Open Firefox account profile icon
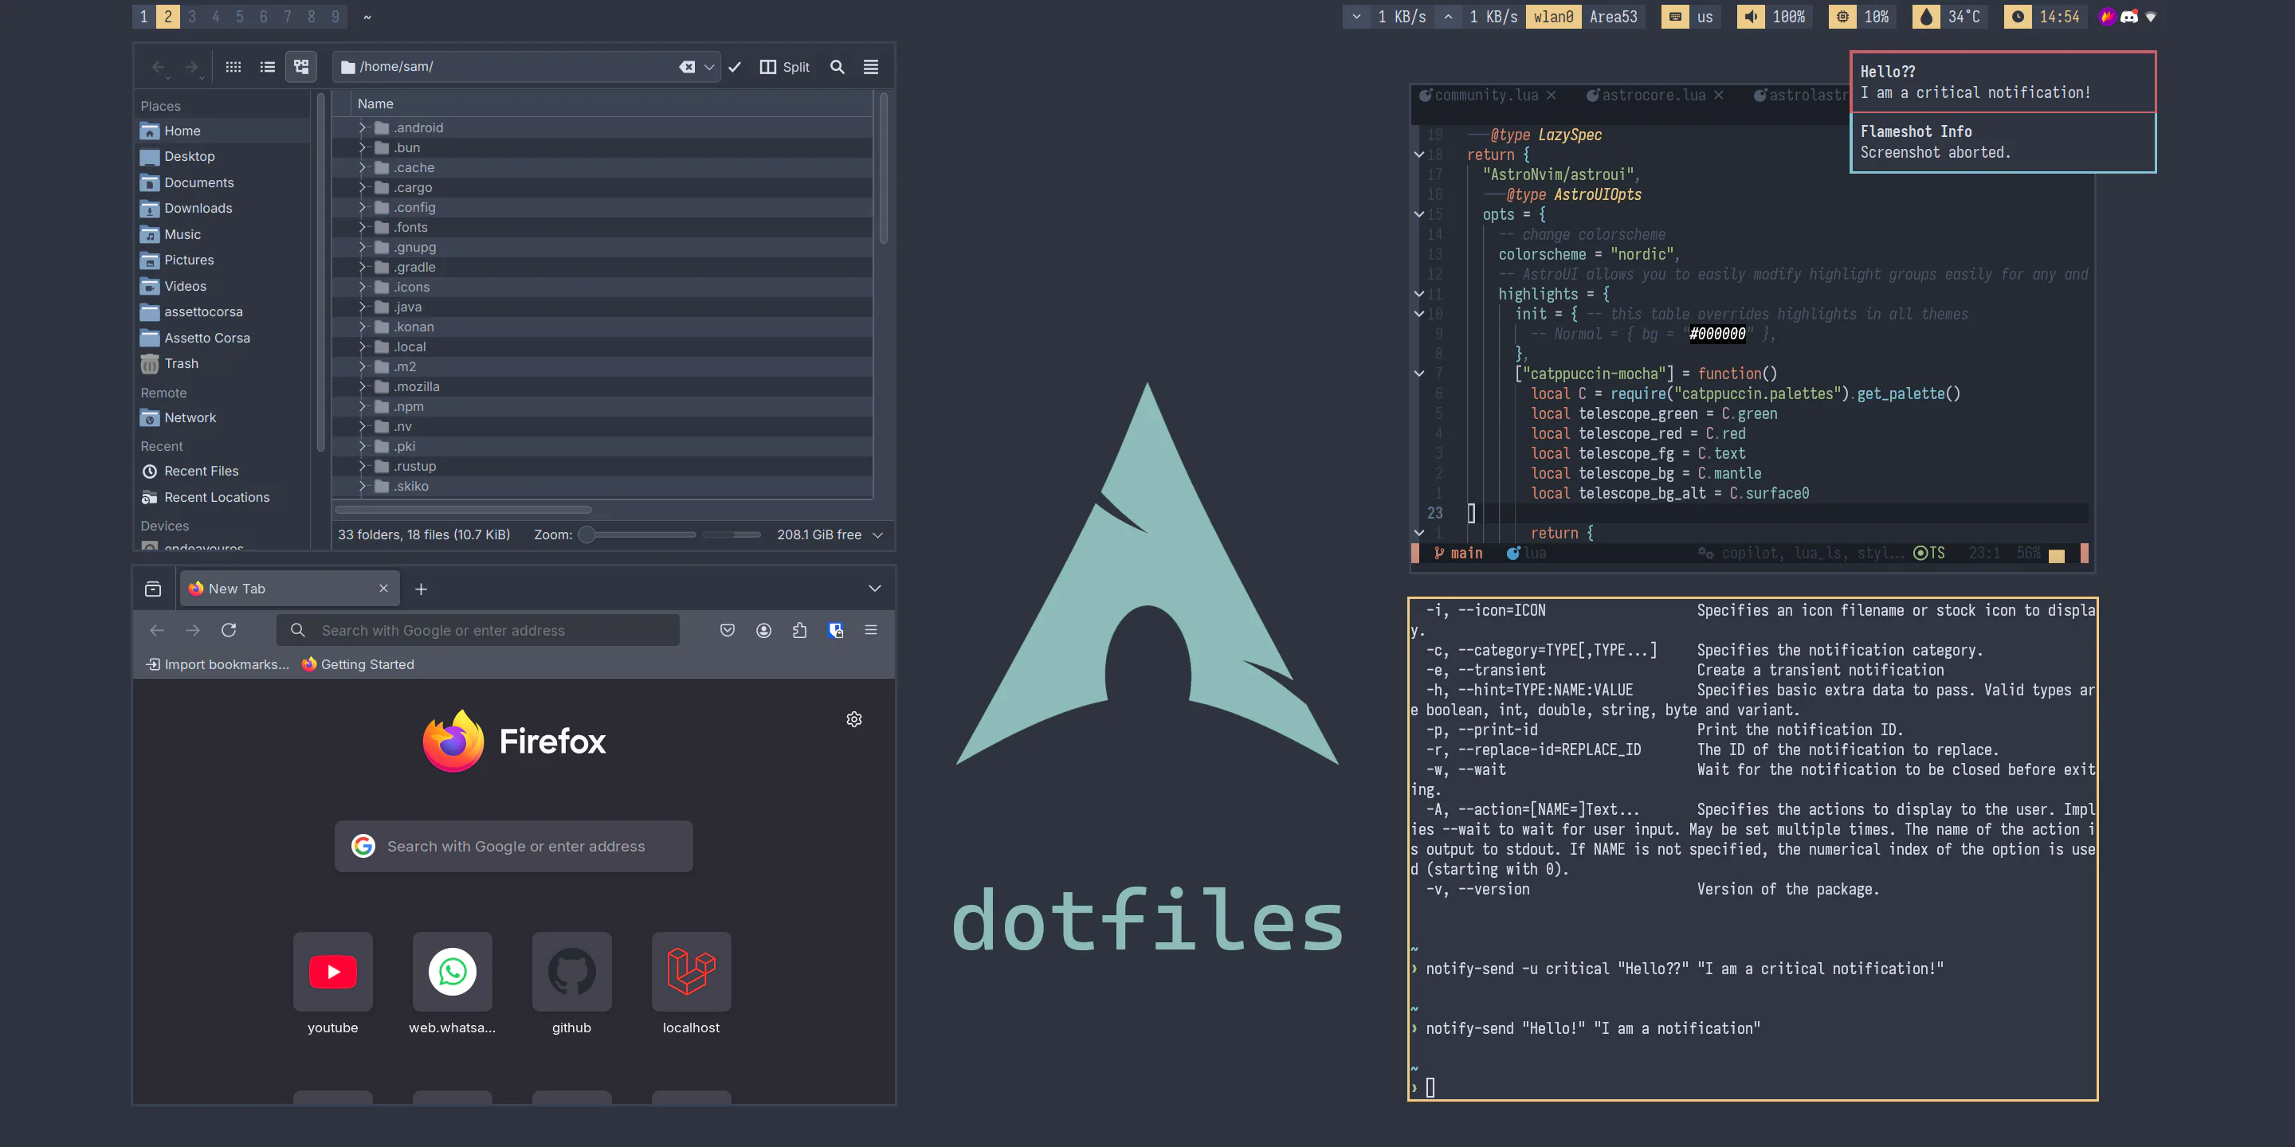Screen dimensions: 2295x1147 [x=763, y=631]
